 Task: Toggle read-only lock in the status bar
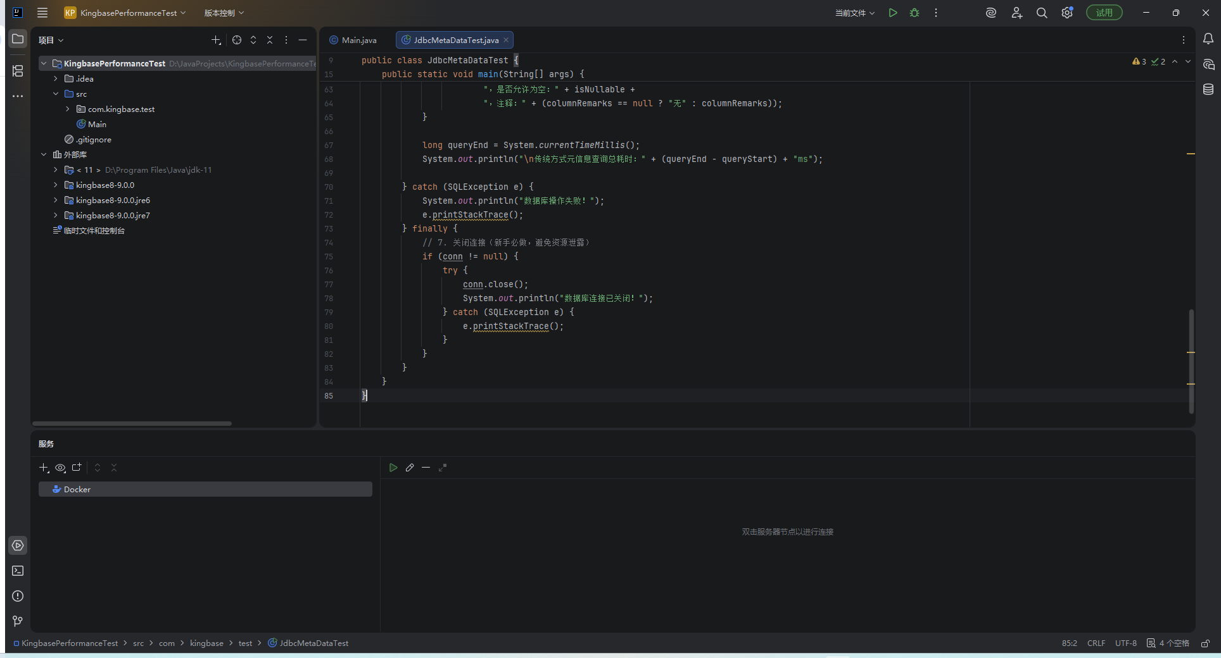pos(1205,643)
